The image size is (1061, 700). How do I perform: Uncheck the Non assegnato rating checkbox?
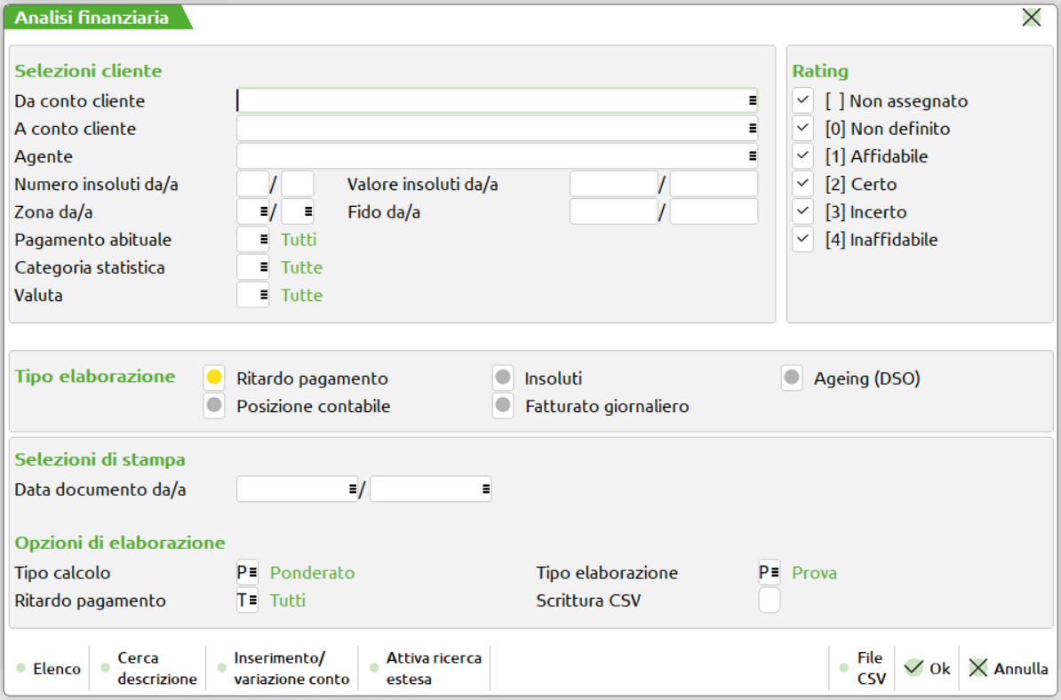803,100
